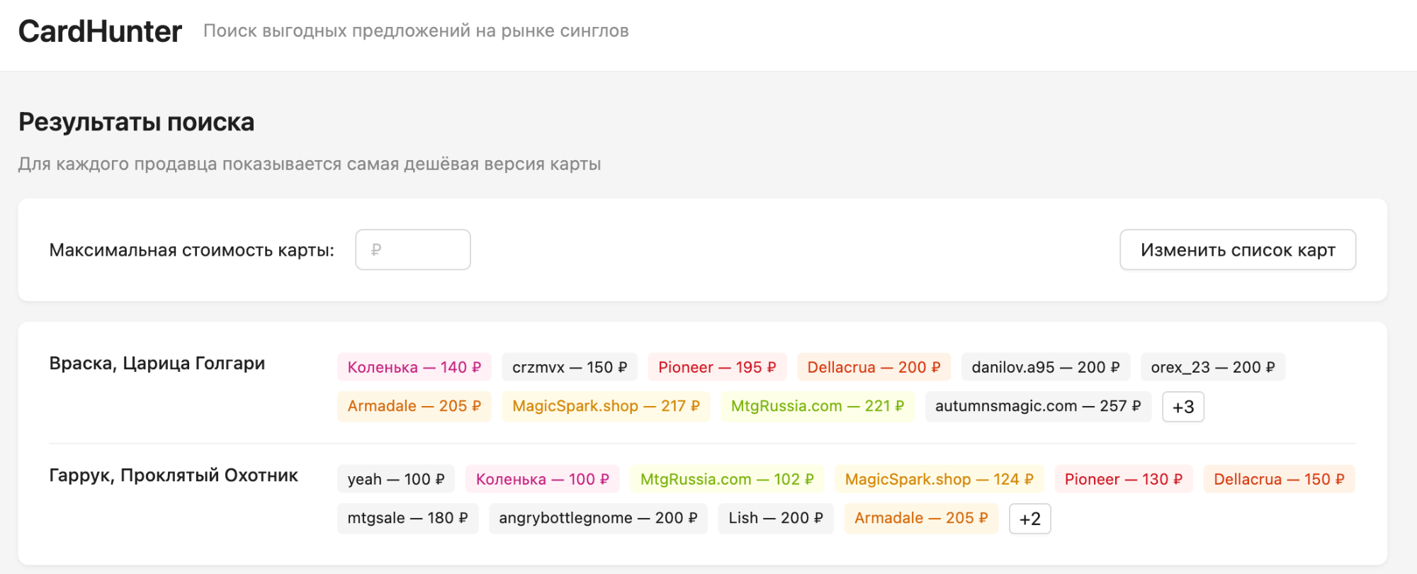Open danilov.a95 offer for 200 ₽

click(x=1045, y=368)
